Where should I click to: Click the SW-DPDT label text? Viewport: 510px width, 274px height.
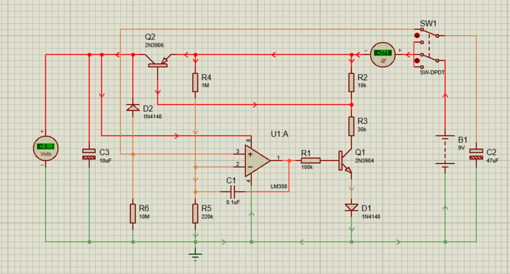(431, 73)
